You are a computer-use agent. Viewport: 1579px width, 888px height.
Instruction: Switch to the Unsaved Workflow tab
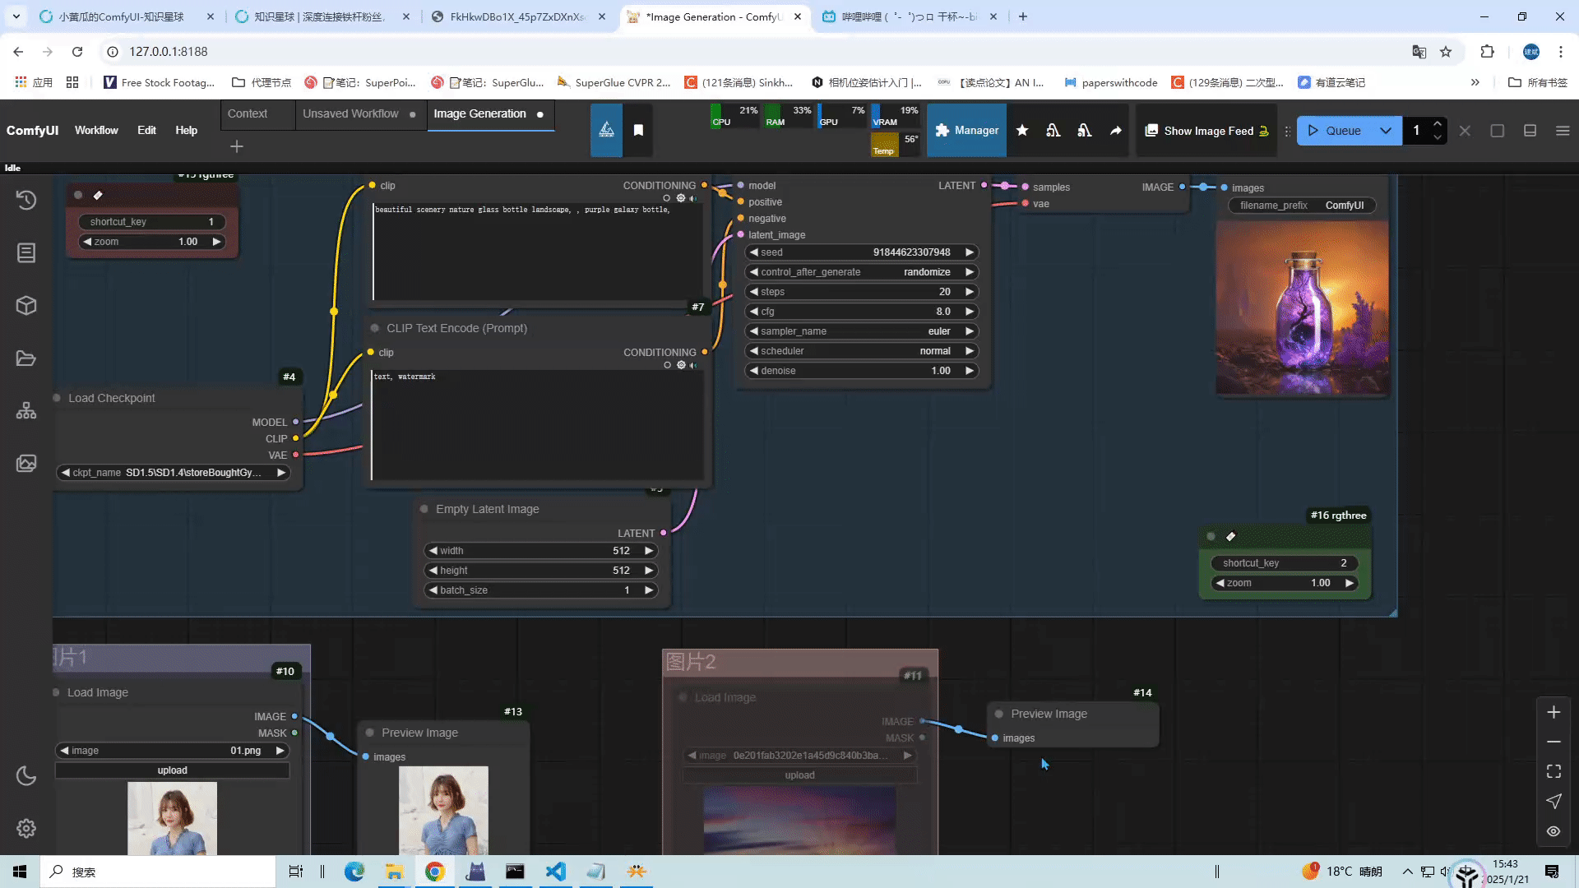pos(350,113)
